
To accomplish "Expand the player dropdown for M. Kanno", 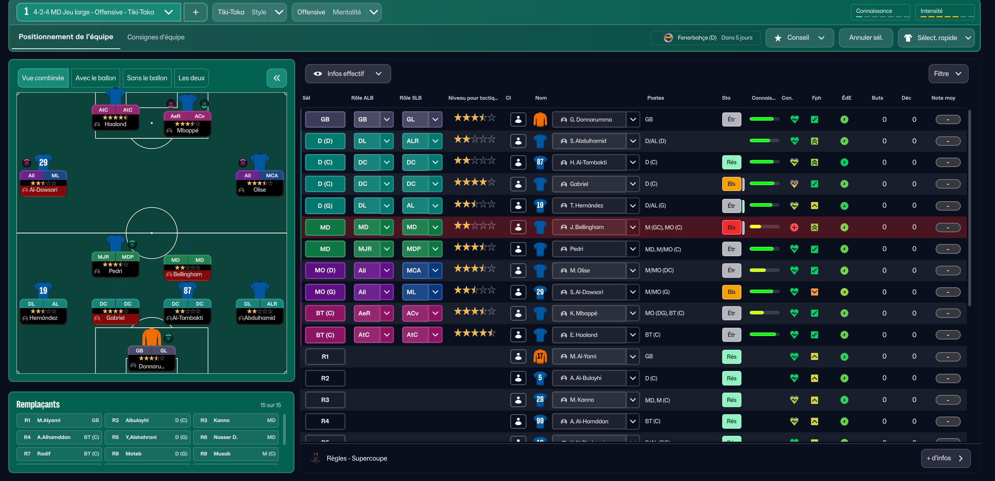I will point(633,400).
